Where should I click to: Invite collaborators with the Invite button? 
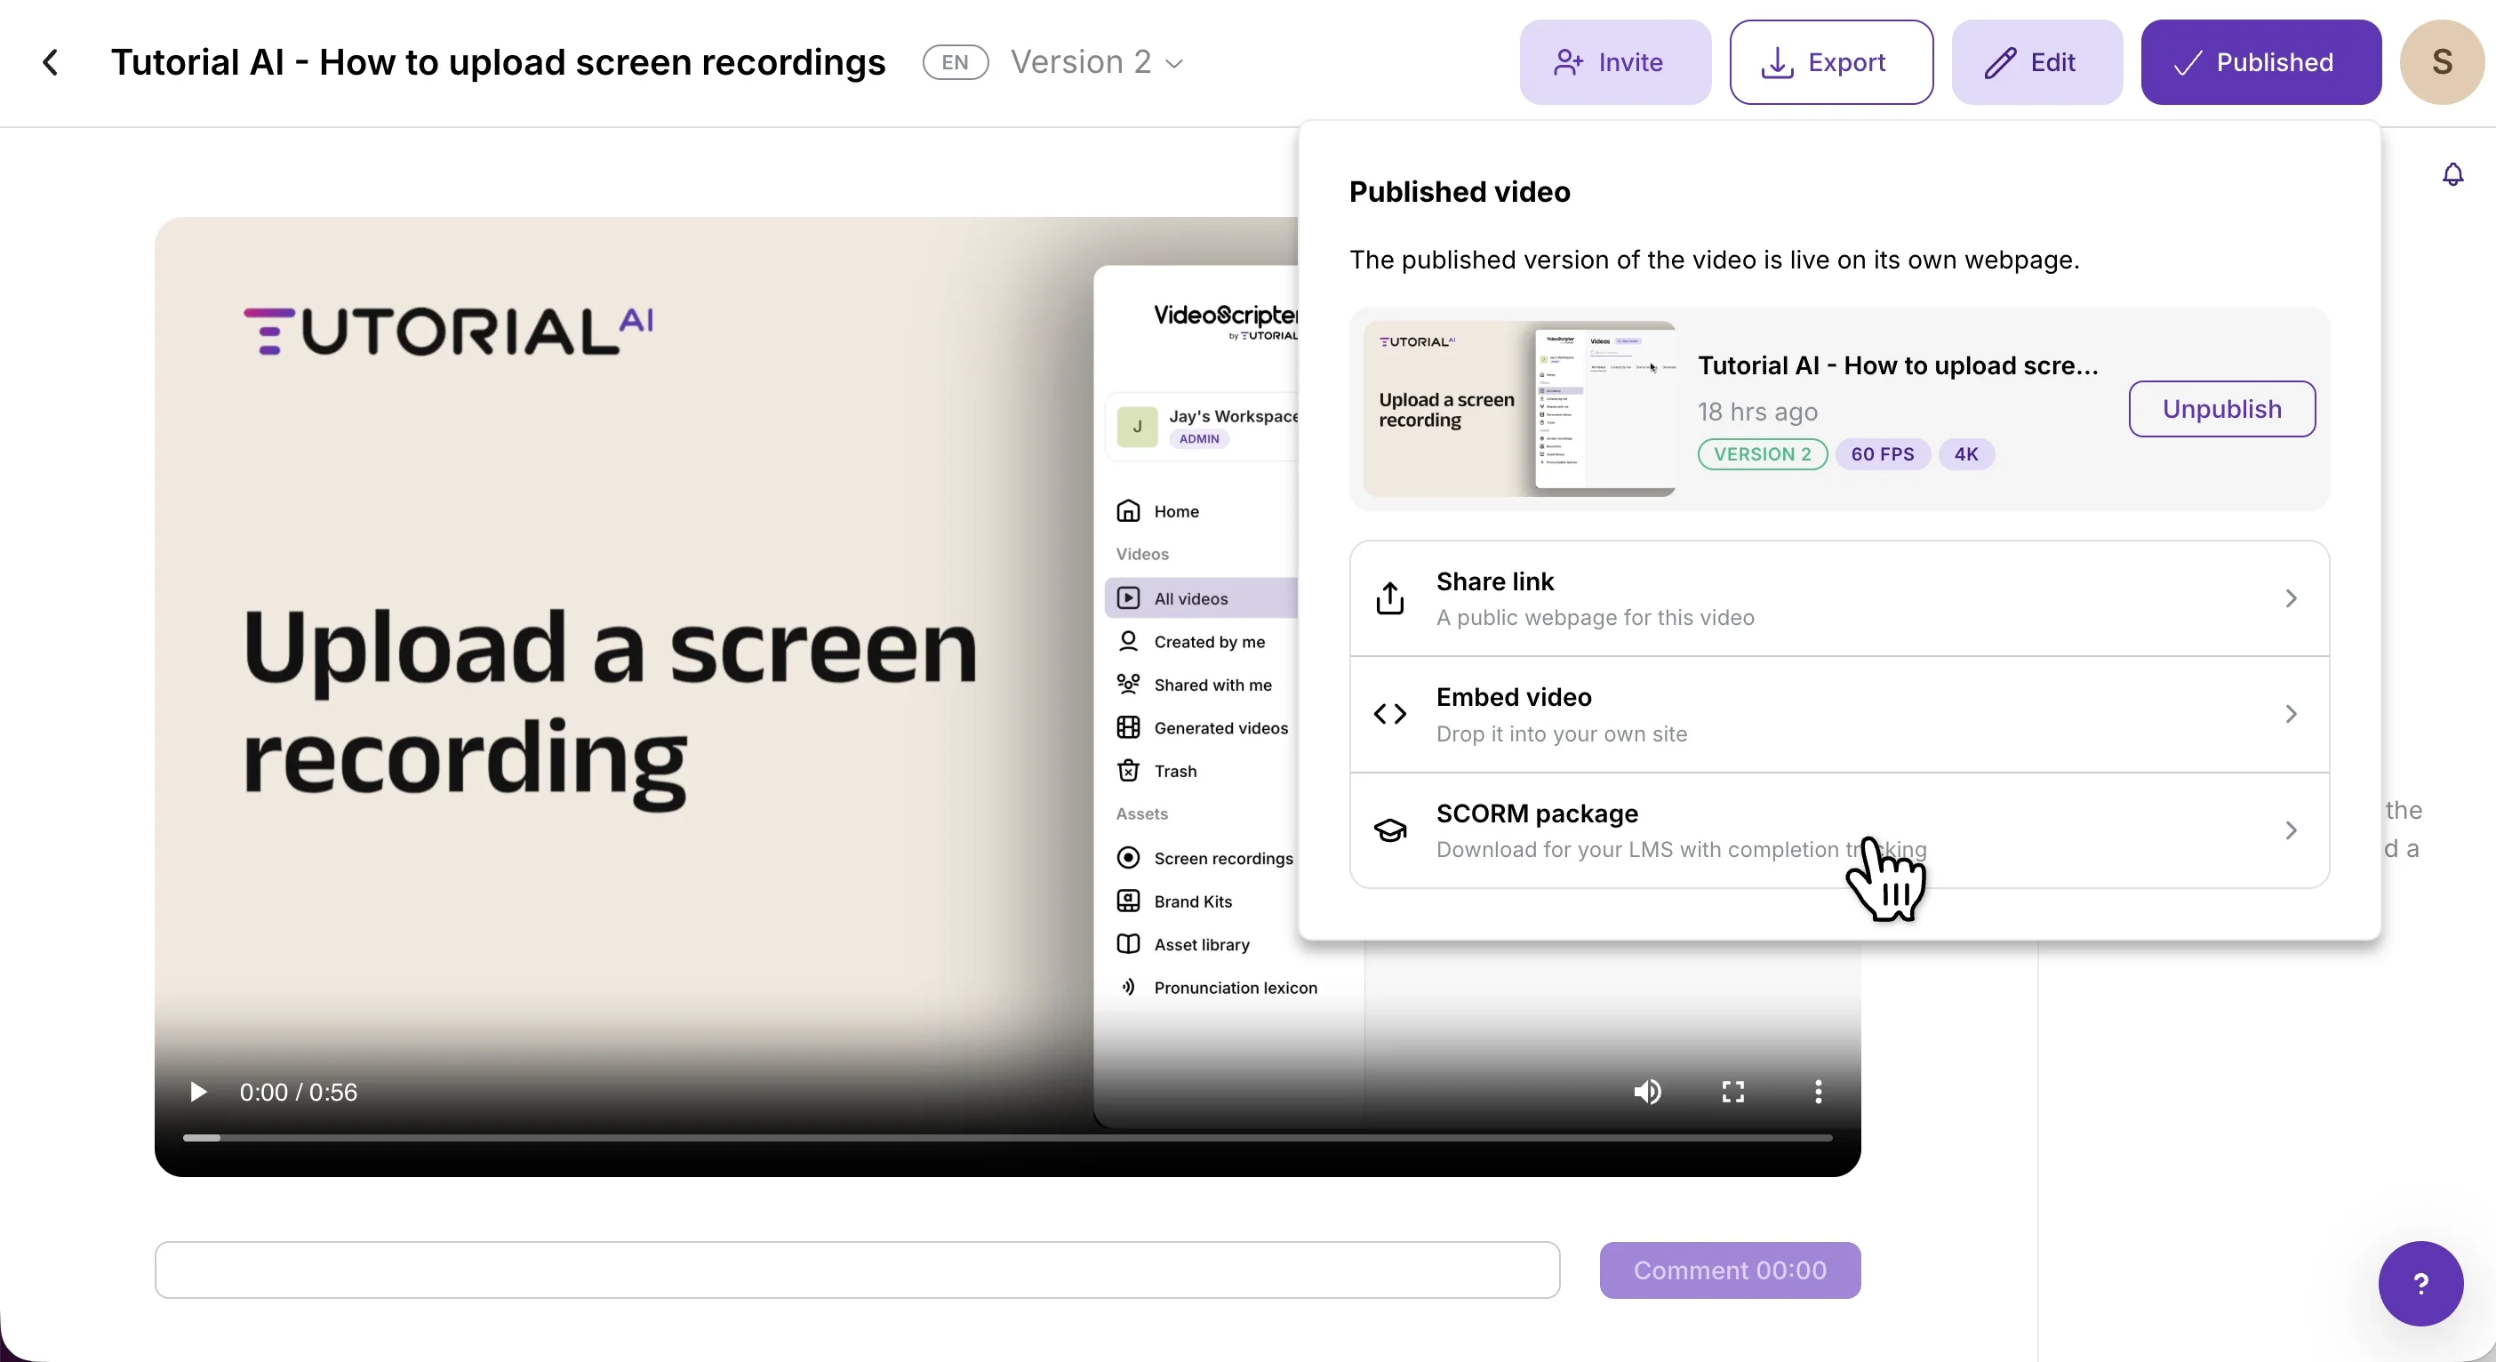click(1614, 62)
